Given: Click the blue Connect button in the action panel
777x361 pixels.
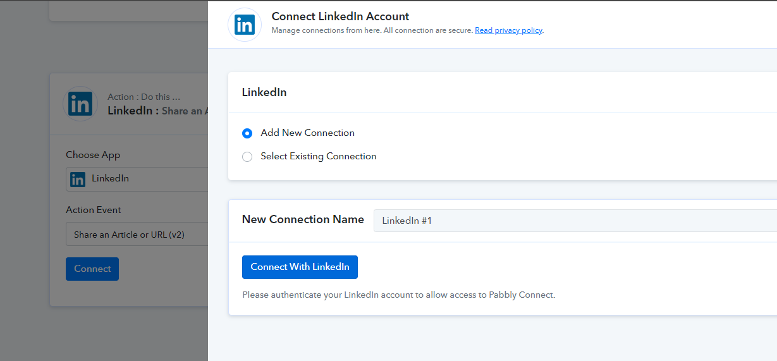Looking at the screenshot, I should pyautogui.click(x=92, y=269).
